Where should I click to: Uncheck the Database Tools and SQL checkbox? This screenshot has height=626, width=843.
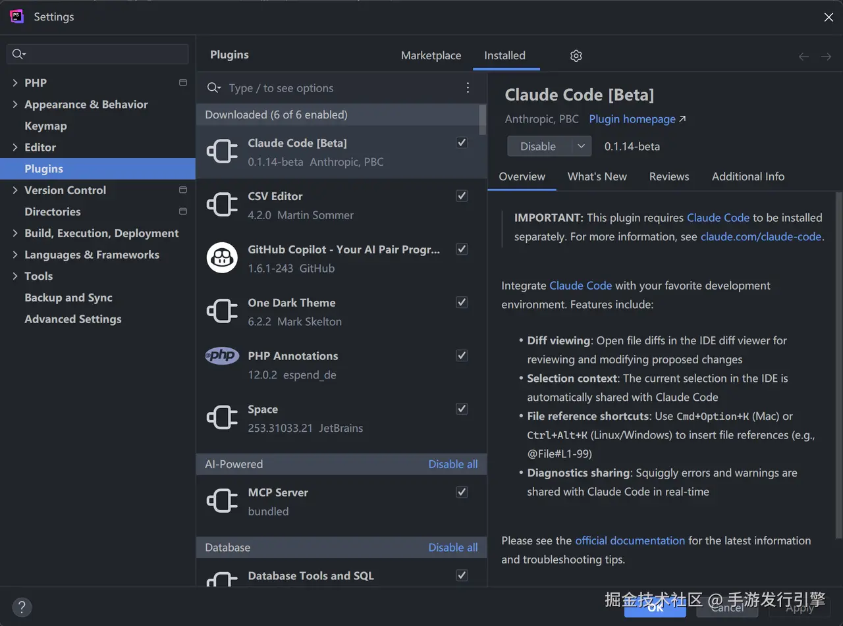click(x=462, y=575)
